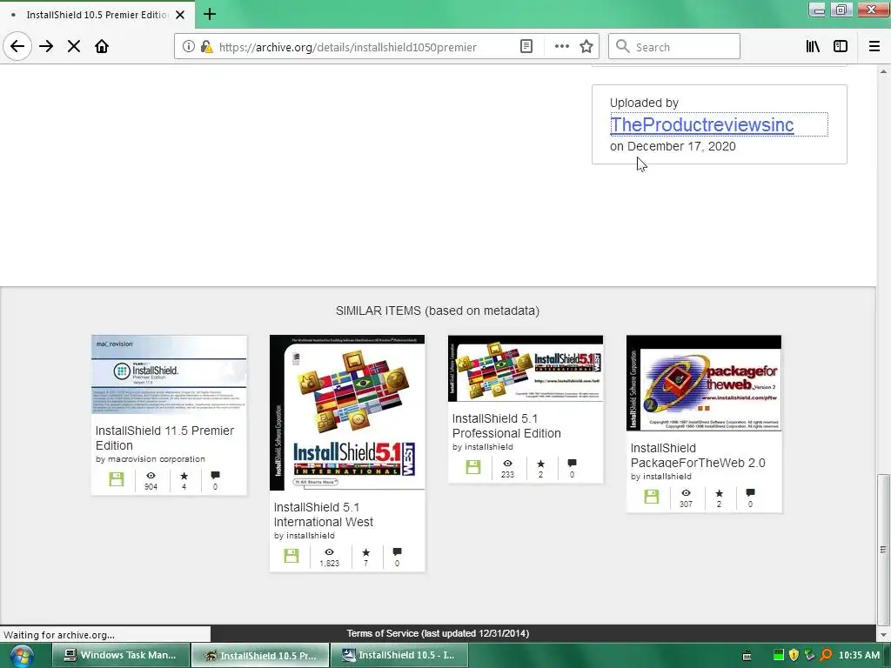Click floppy icon on Professional Edition card

pos(473,467)
